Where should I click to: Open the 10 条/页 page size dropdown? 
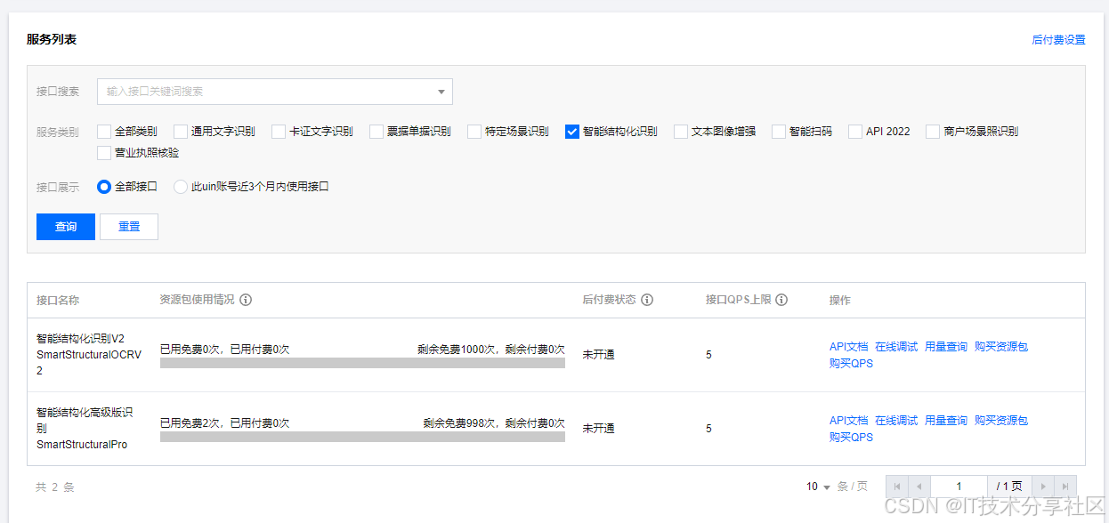(x=818, y=487)
